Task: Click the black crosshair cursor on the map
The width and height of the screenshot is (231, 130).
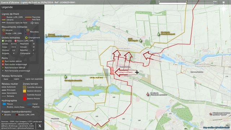Action: pyautogui.click(x=137, y=72)
